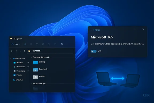Click the Copy icon in File Explorer toolbar
The width and height of the screenshot is (154, 103).
[x=31, y=44]
